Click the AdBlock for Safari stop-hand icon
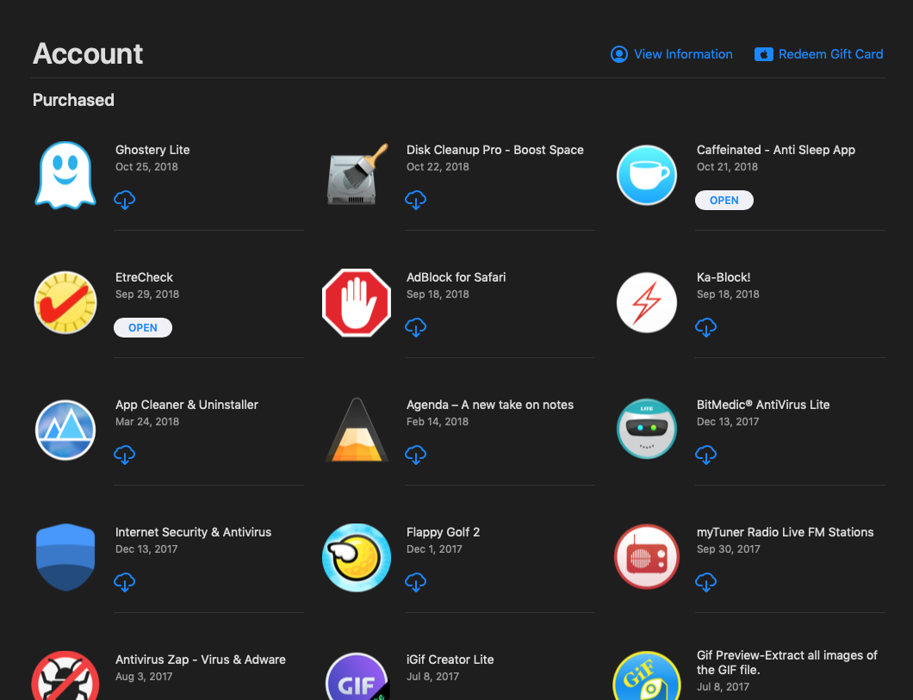Screen dimensions: 913x700 coord(357,302)
